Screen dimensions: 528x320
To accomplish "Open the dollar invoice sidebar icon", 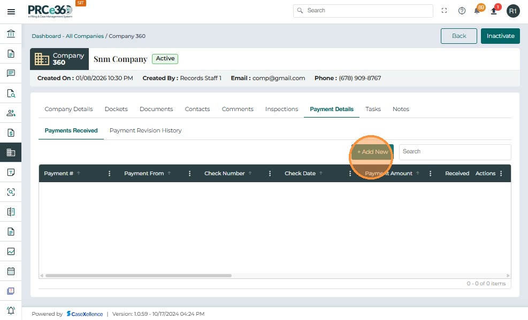I will [11, 133].
